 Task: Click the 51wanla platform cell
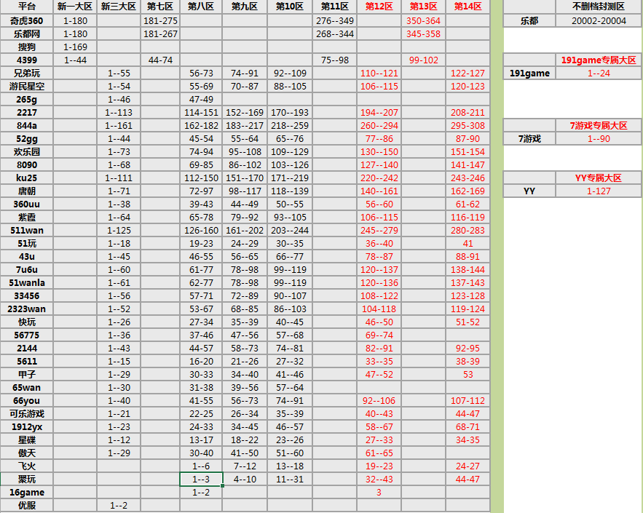click(27, 283)
